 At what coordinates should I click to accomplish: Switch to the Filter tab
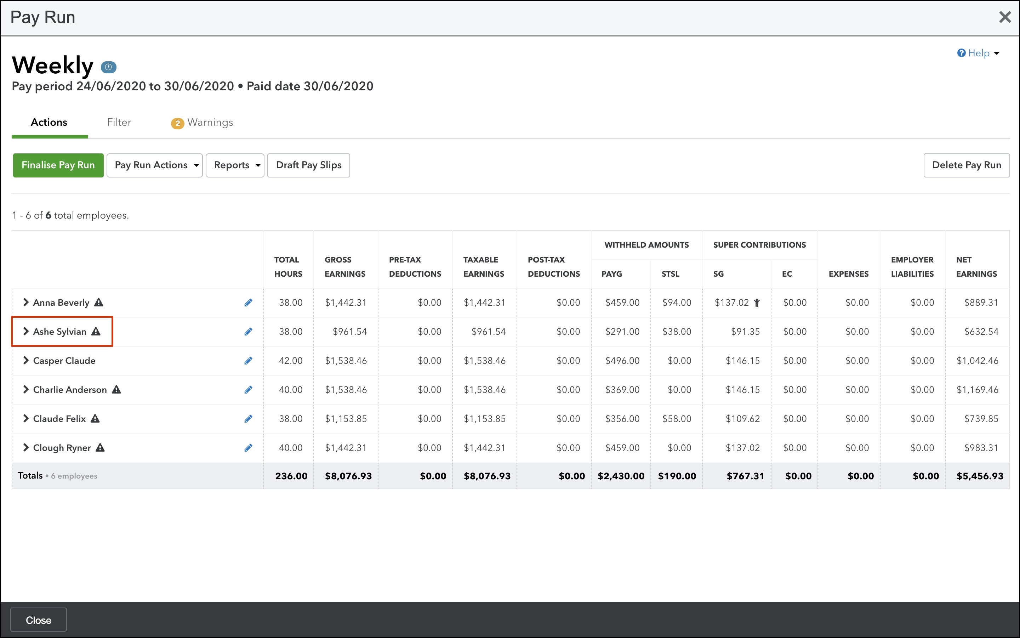[119, 122]
